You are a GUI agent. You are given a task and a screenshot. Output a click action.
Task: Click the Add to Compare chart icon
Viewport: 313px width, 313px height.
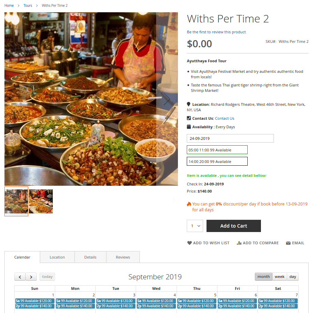point(239,243)
